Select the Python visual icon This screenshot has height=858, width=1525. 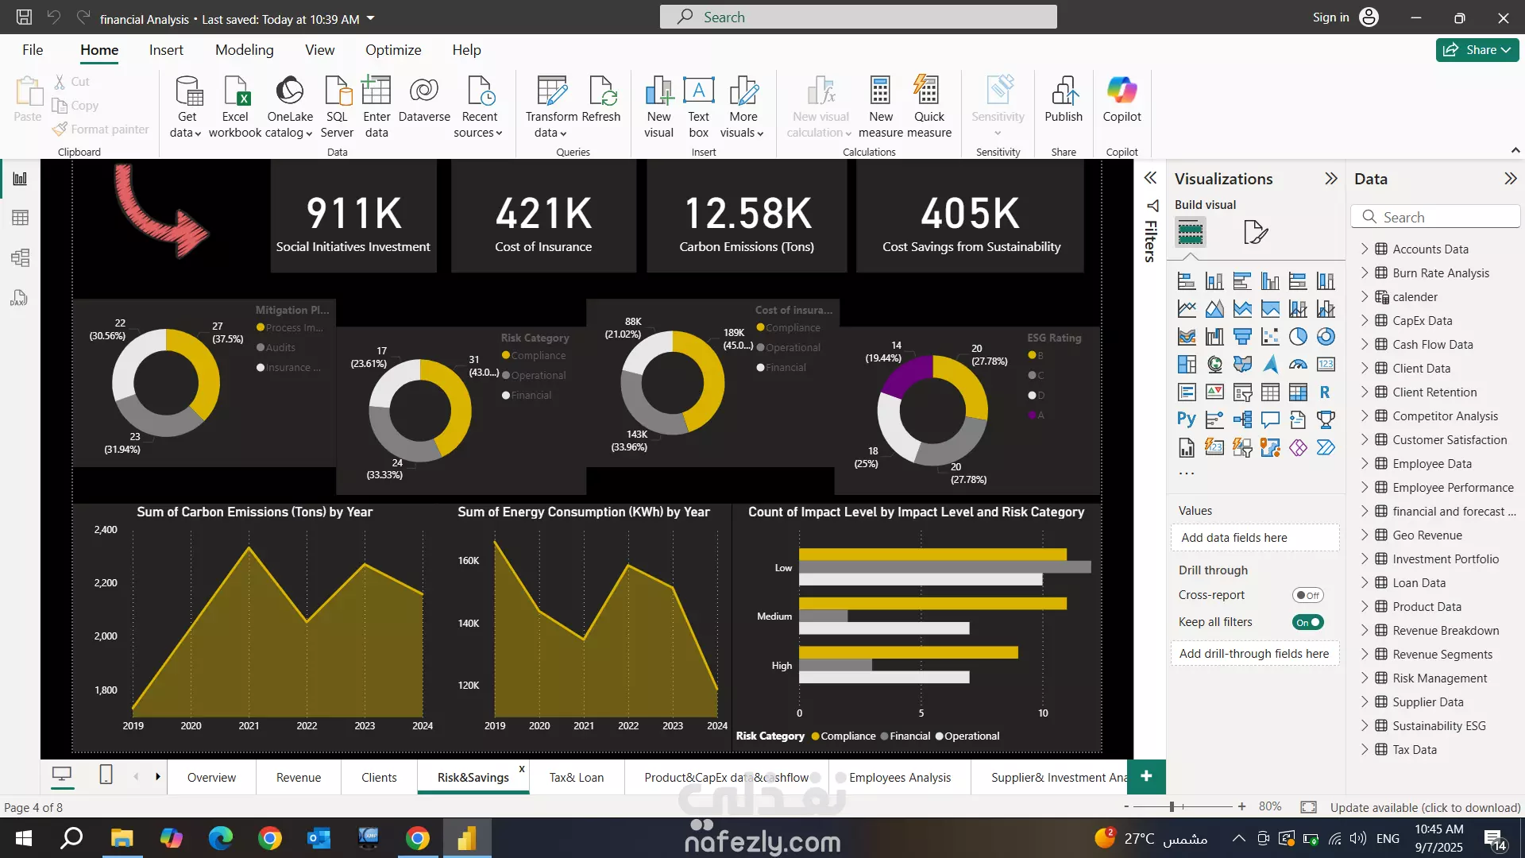click(1187, 419)
